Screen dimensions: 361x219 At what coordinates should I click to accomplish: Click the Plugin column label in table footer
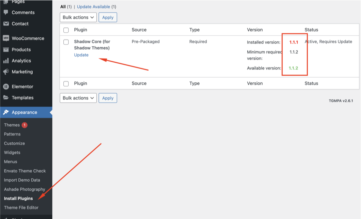click(x=81, y=83)
